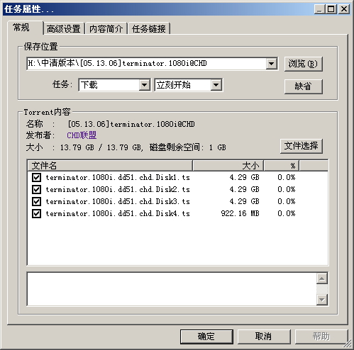354x350 pixels.
Task: Click the description box scroll-up arrow
Action: tap(322, 278)
